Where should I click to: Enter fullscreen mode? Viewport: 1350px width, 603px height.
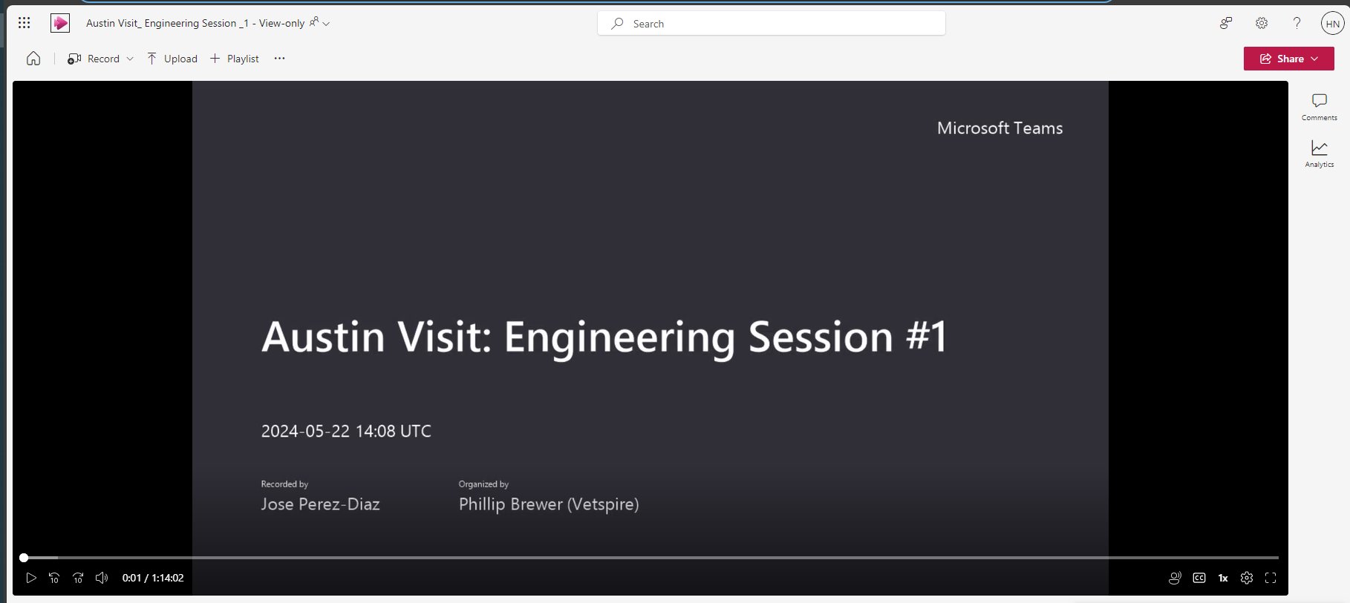coord(1271,578)
